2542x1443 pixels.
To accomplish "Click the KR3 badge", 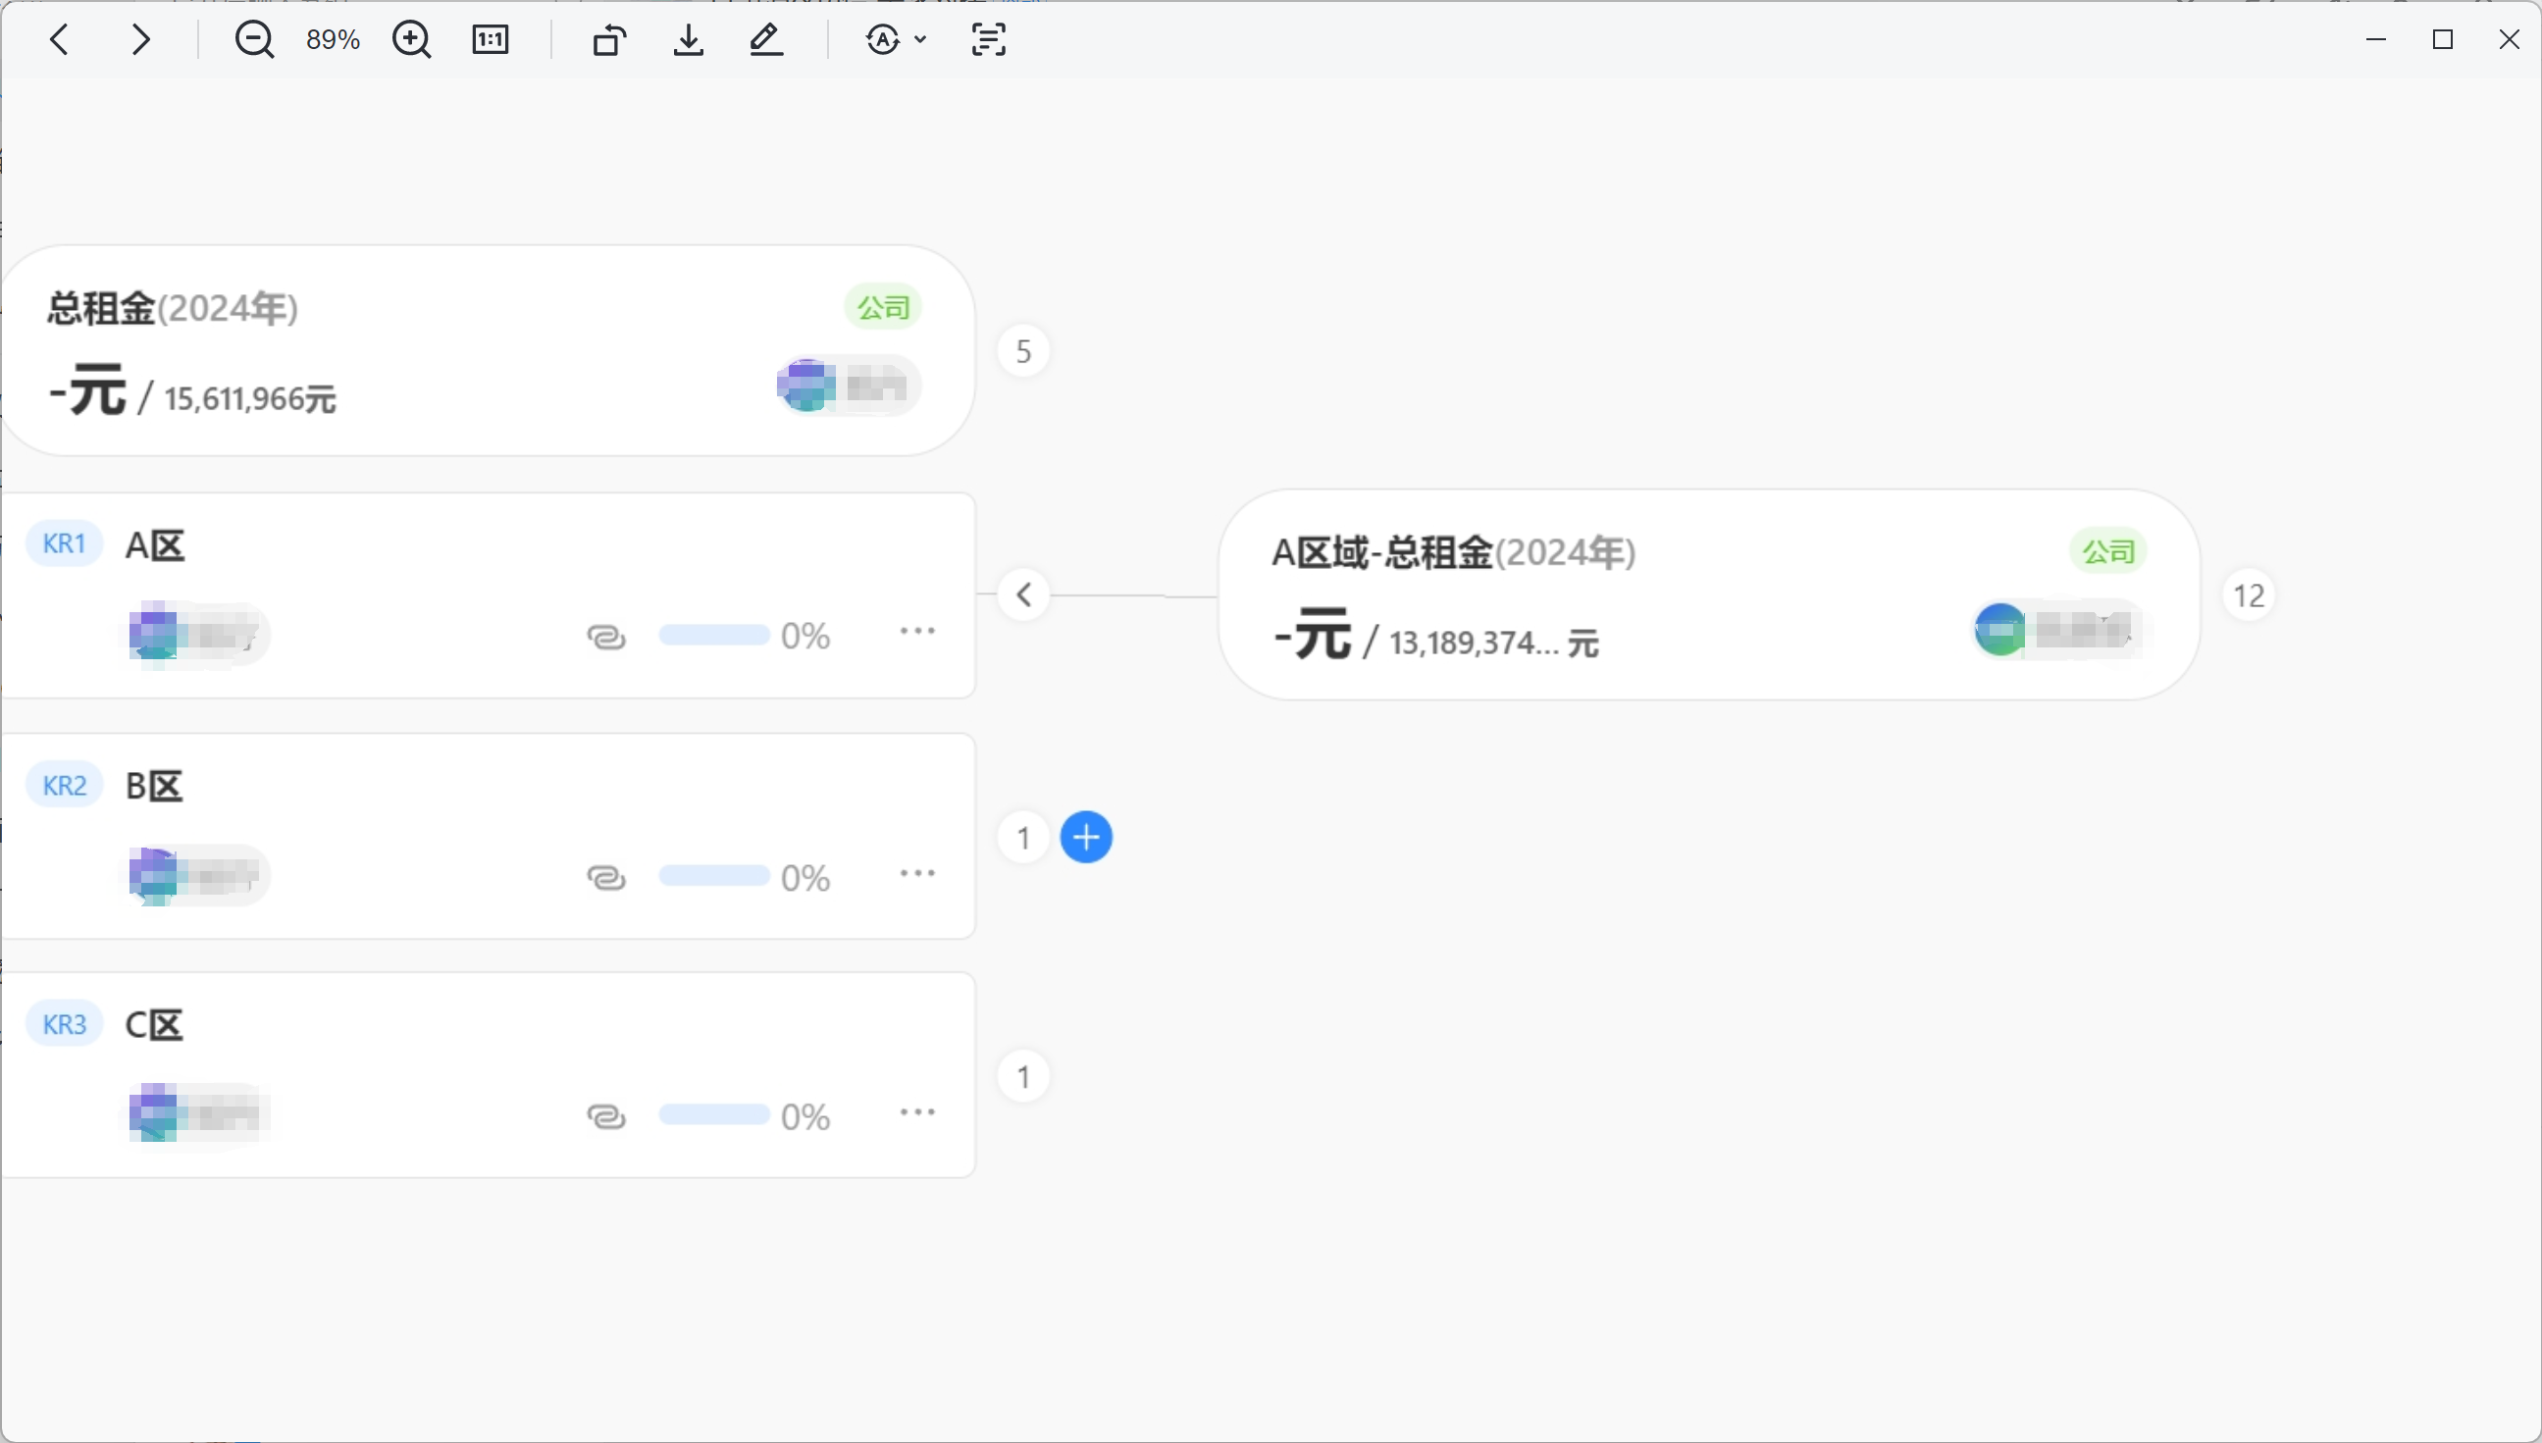I will [65, 1024].
